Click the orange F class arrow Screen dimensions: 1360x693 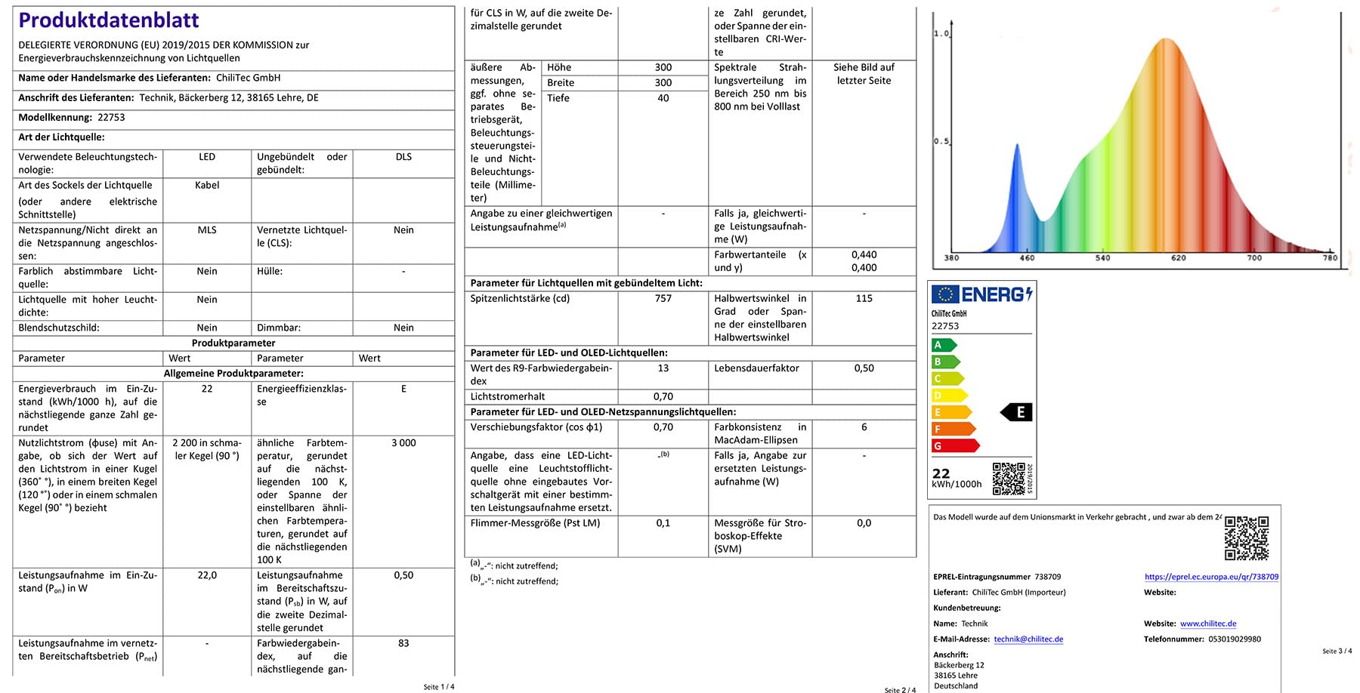954,429
